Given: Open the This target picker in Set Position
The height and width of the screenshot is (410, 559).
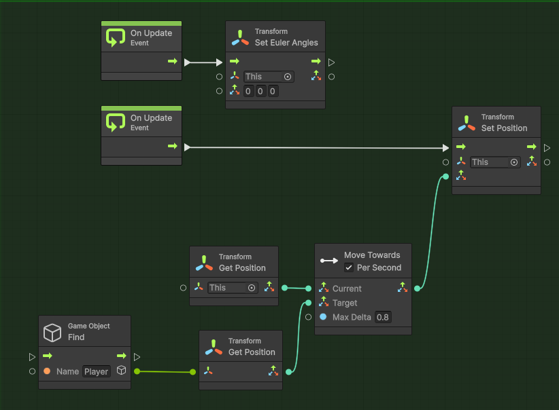Looking at the screenshot, I should coord(514,162).
